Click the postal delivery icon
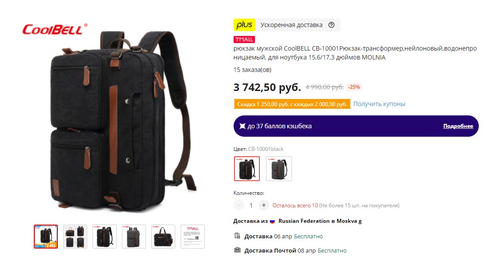The width and height of the screenshot is (485, 261). (x=237, y=250)
